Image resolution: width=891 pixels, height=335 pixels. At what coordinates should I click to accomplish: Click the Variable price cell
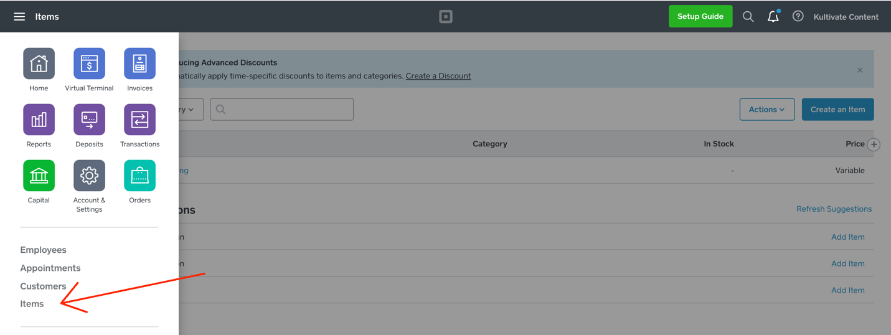[x=850, y=170]
